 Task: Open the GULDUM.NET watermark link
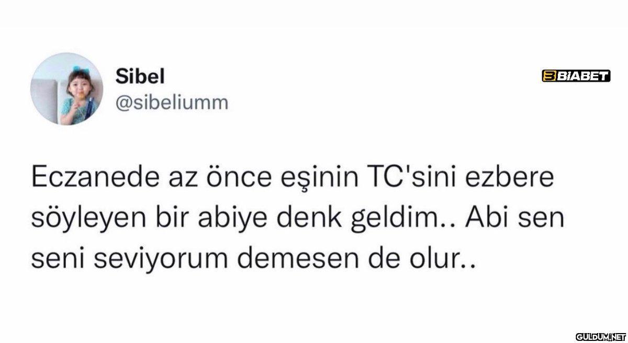tap(601, 335)
